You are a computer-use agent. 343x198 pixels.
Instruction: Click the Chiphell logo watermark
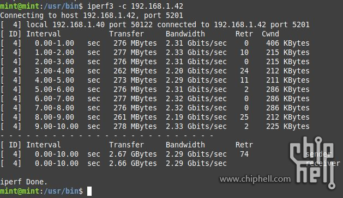(312, 163)
